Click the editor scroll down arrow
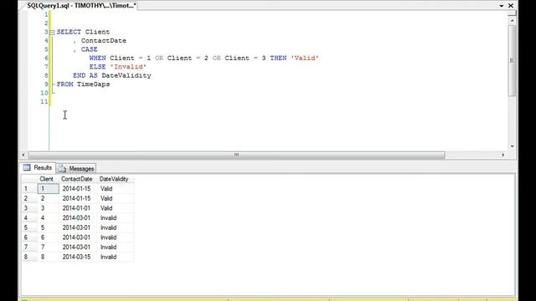 tap(512, 146)
